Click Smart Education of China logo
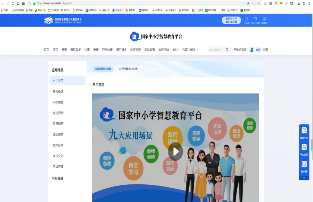Screen dimensions: 313x202 [x=63, y=20]
